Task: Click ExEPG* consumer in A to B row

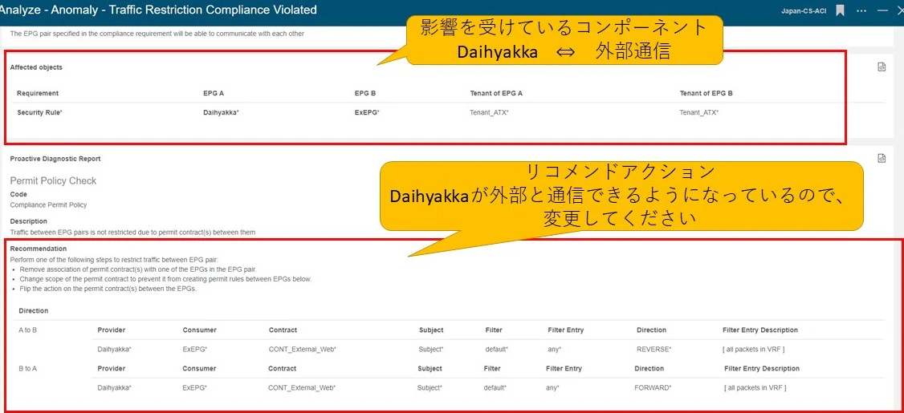Action: click(x=195, y=349)
